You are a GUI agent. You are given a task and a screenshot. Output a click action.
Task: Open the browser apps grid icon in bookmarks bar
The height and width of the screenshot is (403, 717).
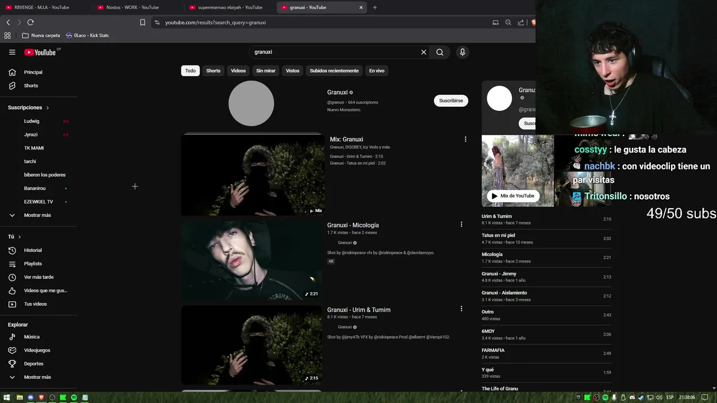click(x=7, y=35)
